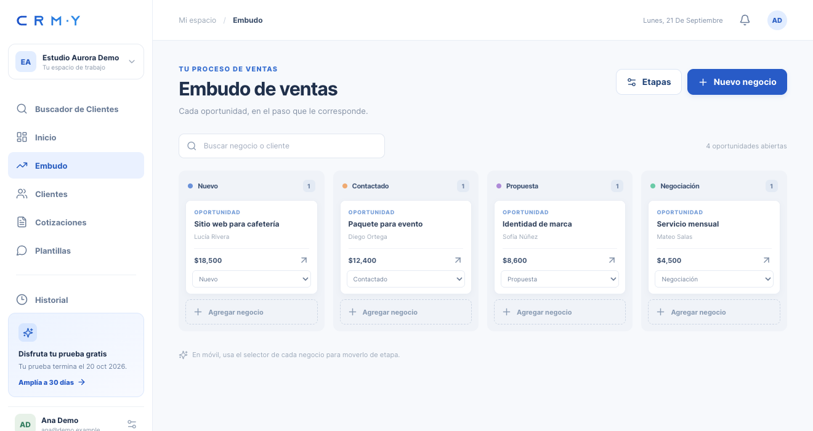Open stage dropdown on Servicio mensual
This screenshot has width=813, height=431.
point(714,279)
